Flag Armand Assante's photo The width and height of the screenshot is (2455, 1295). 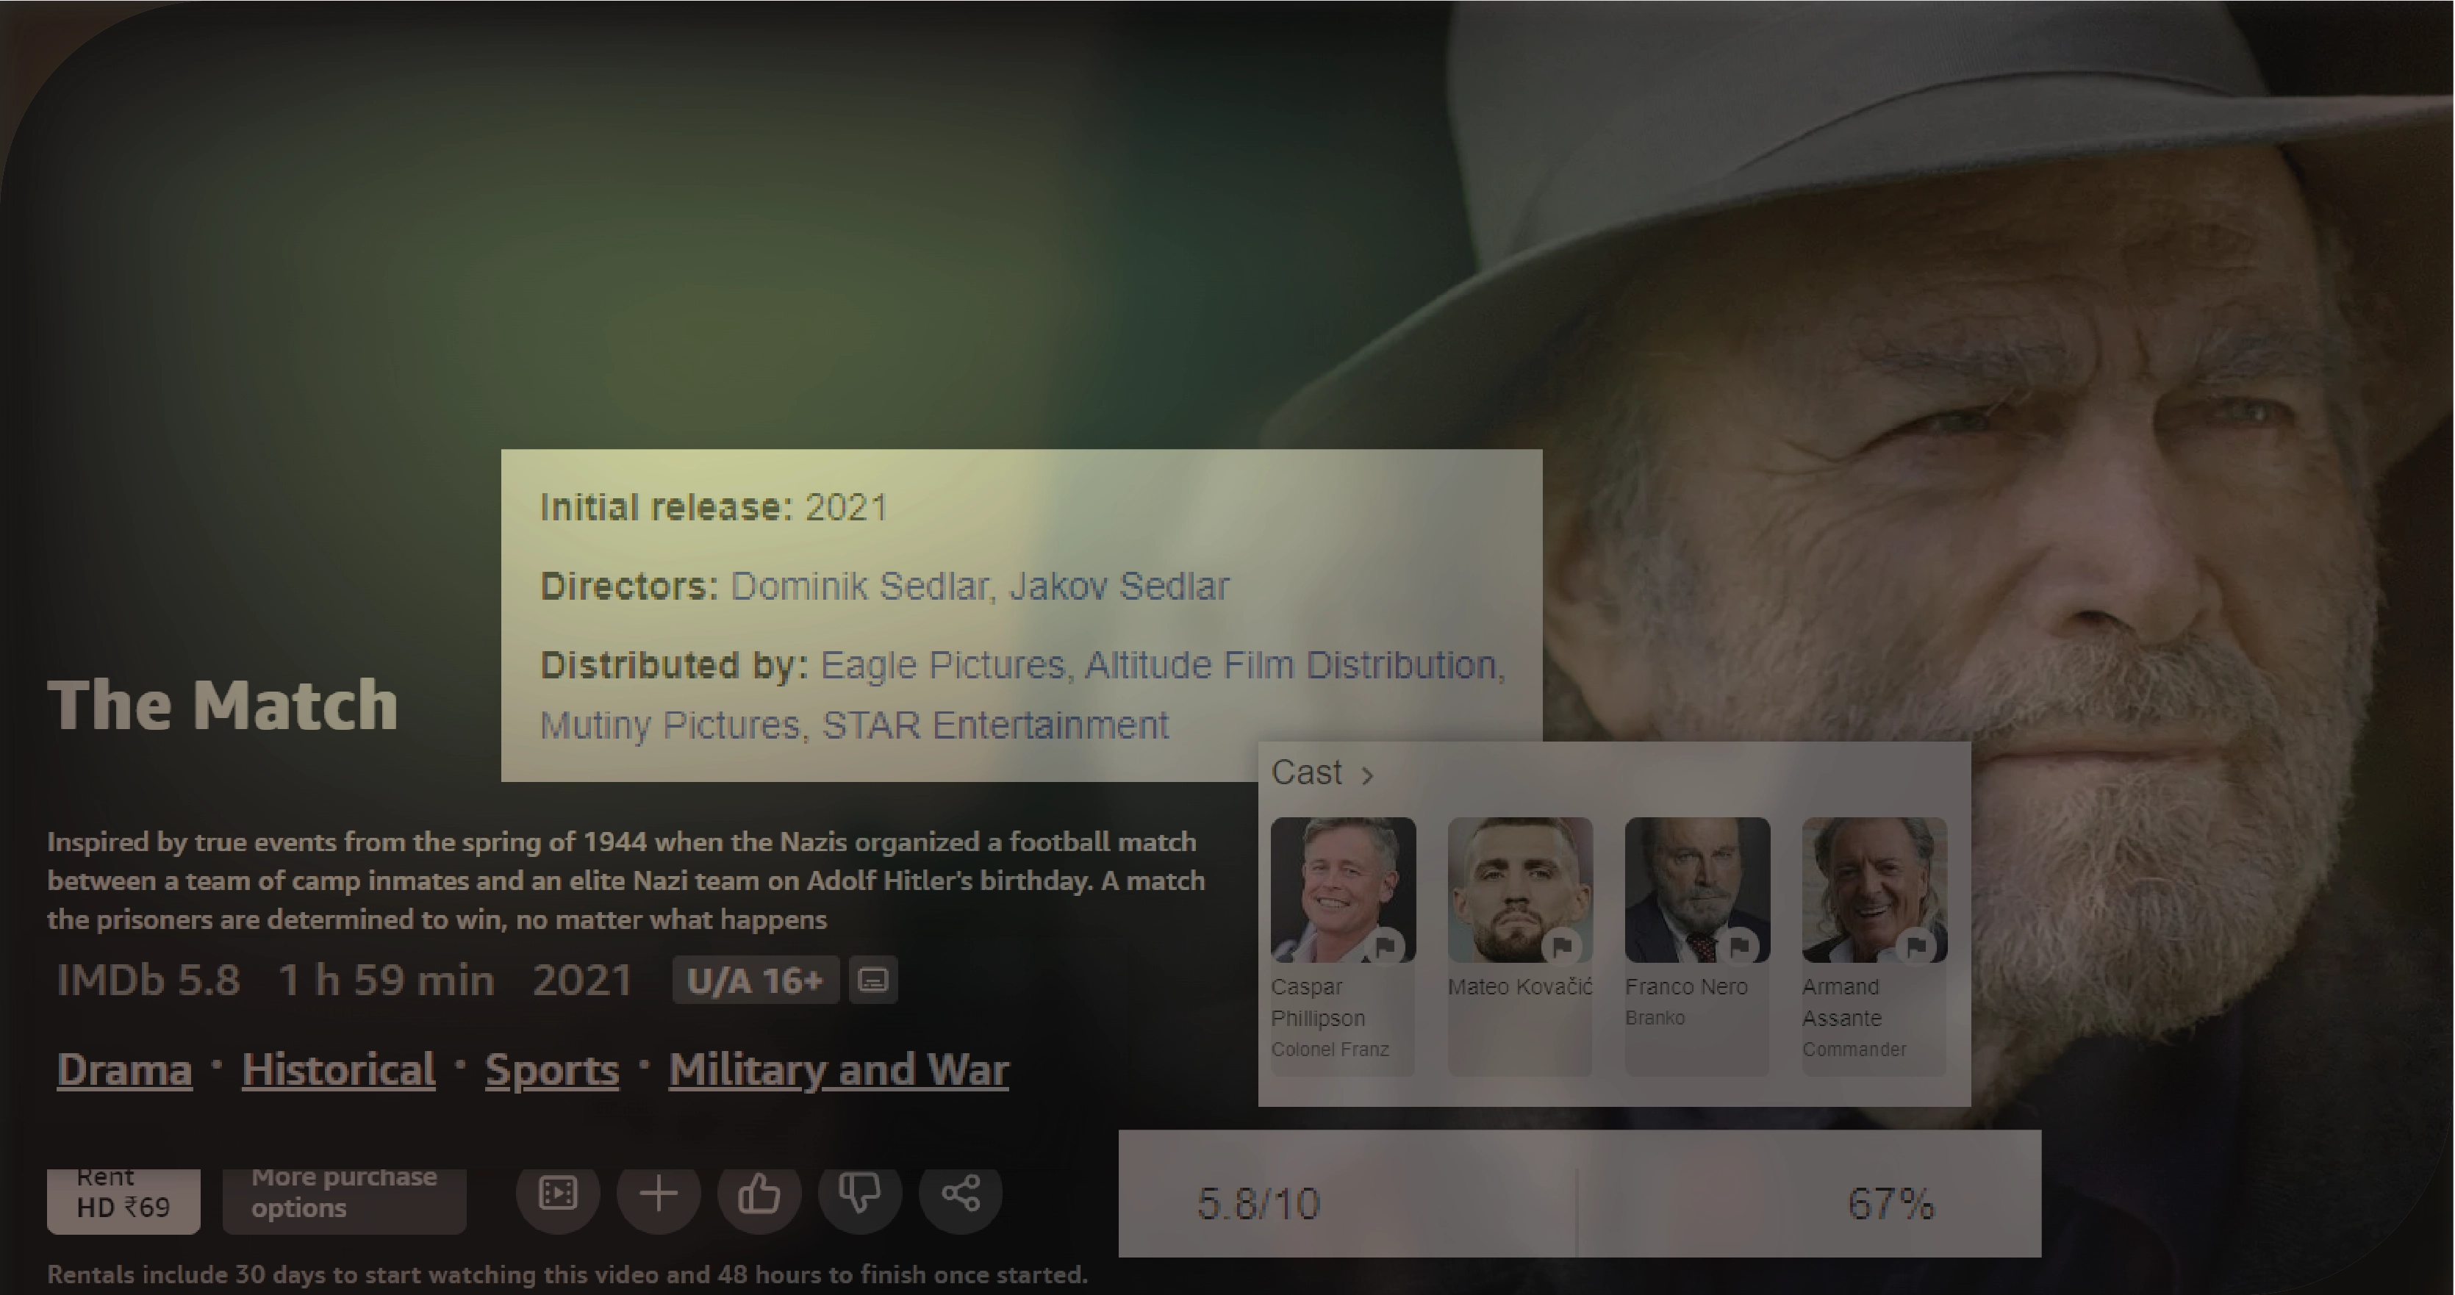click(x=1916, y=946)
